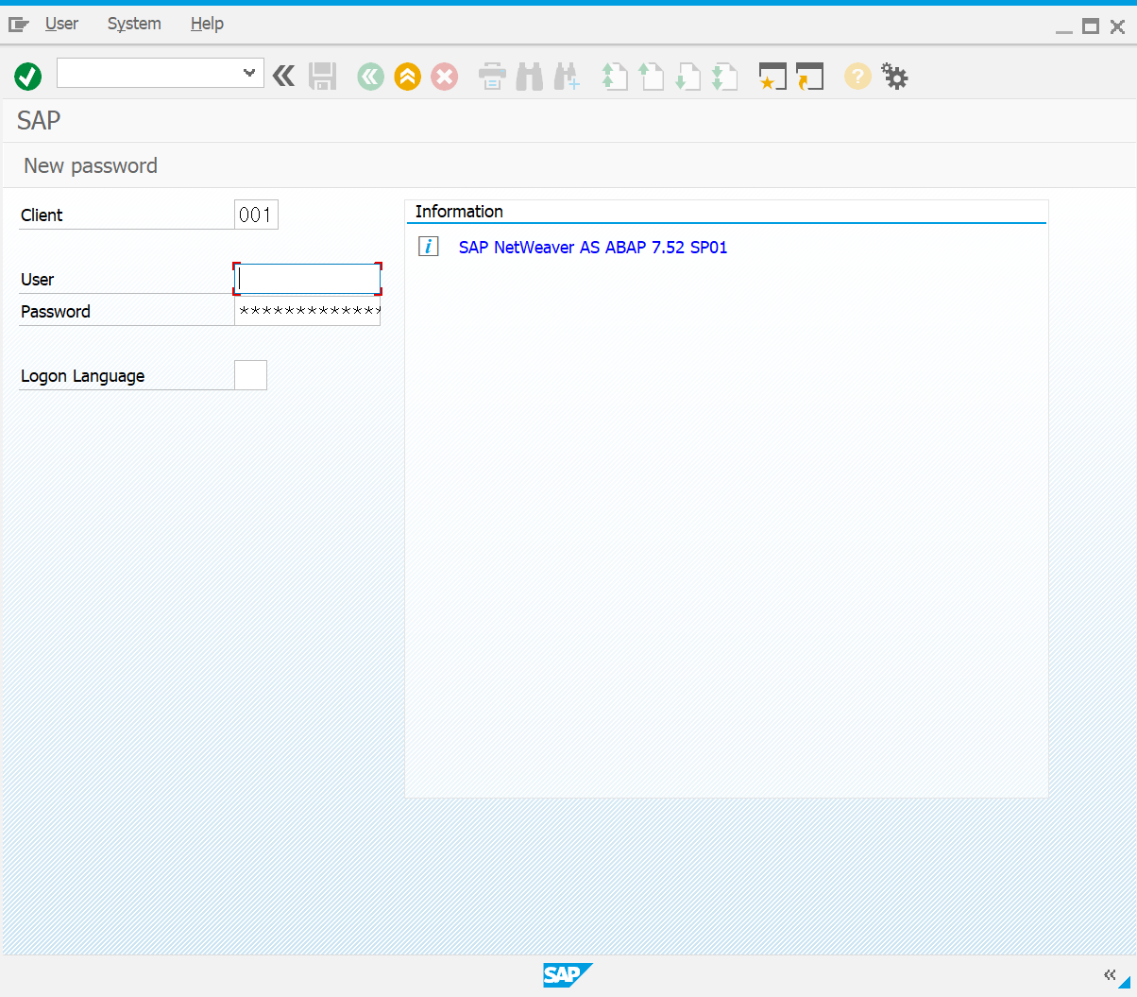
Task: Click the Last Page icon
Action: pyautogui.click(x=724, y=77)
